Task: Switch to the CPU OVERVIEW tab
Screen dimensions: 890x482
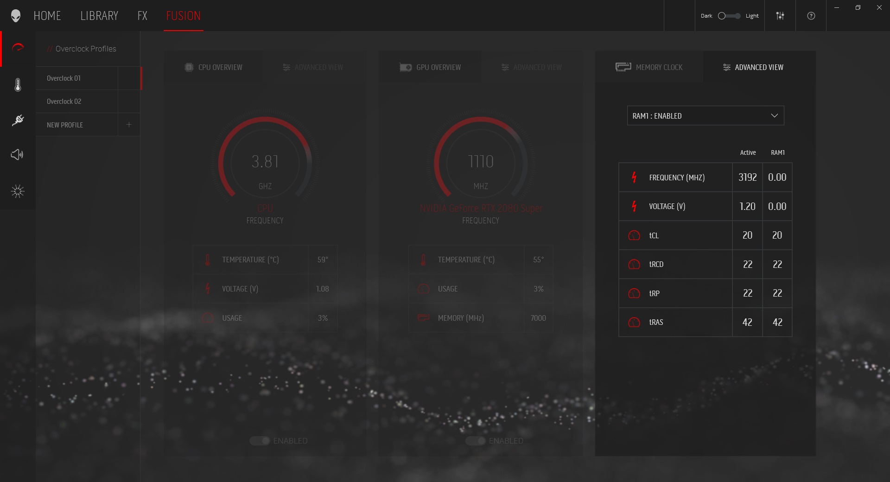Action: pos(213,67)
